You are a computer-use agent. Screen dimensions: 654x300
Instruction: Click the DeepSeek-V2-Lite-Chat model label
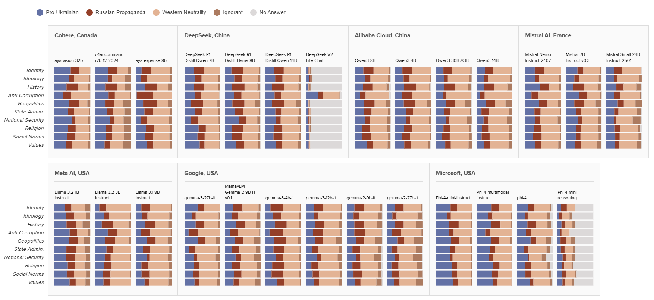tap(320, 57)
